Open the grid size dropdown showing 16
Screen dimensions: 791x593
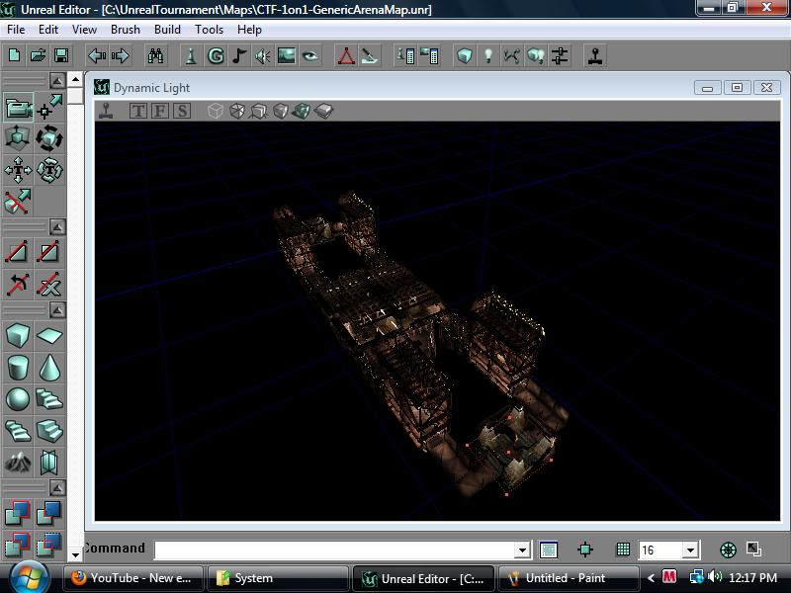tap(688, 550)
